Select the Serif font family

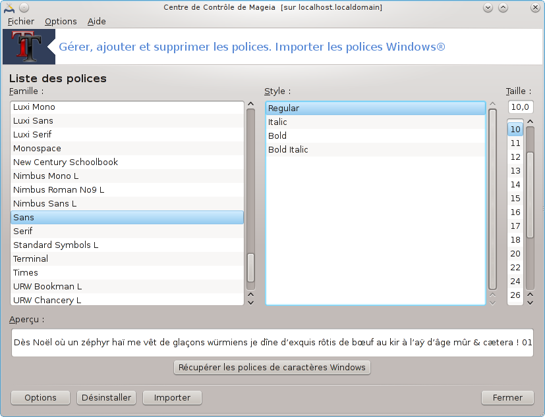pyautogui.click(x=127, y=232)
